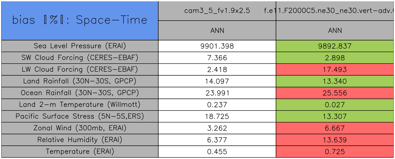Screen dimensions: 395x159
Task: Click the Relative Humidity (ERAI) row label
Action: (80, 140)
